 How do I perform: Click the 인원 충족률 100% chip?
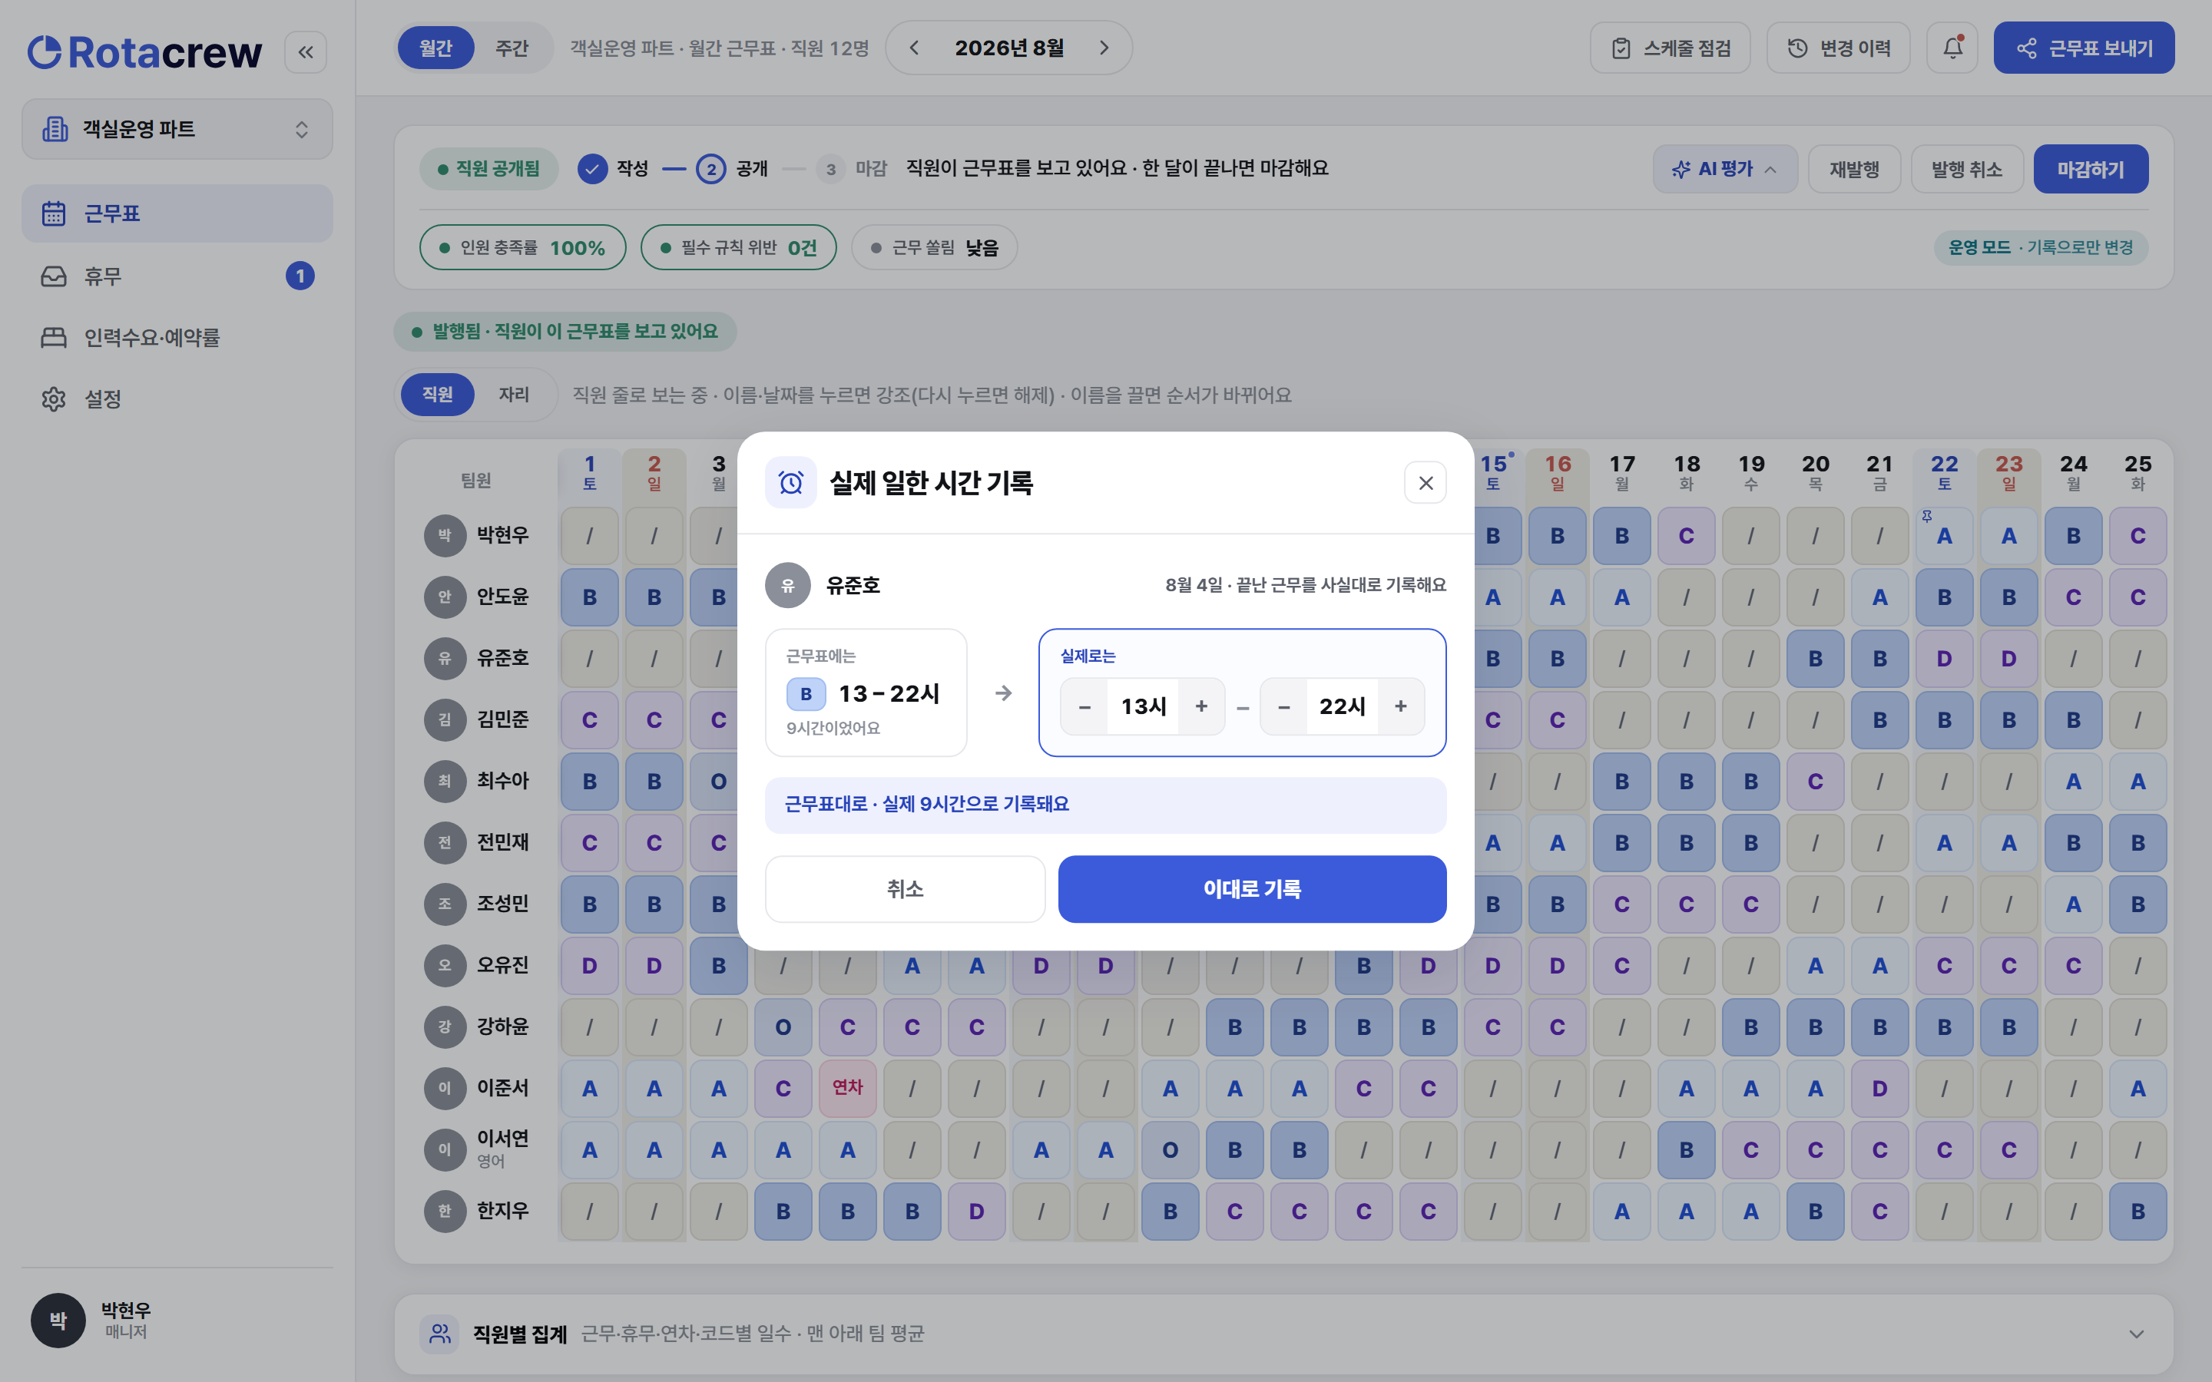point(523,248)
